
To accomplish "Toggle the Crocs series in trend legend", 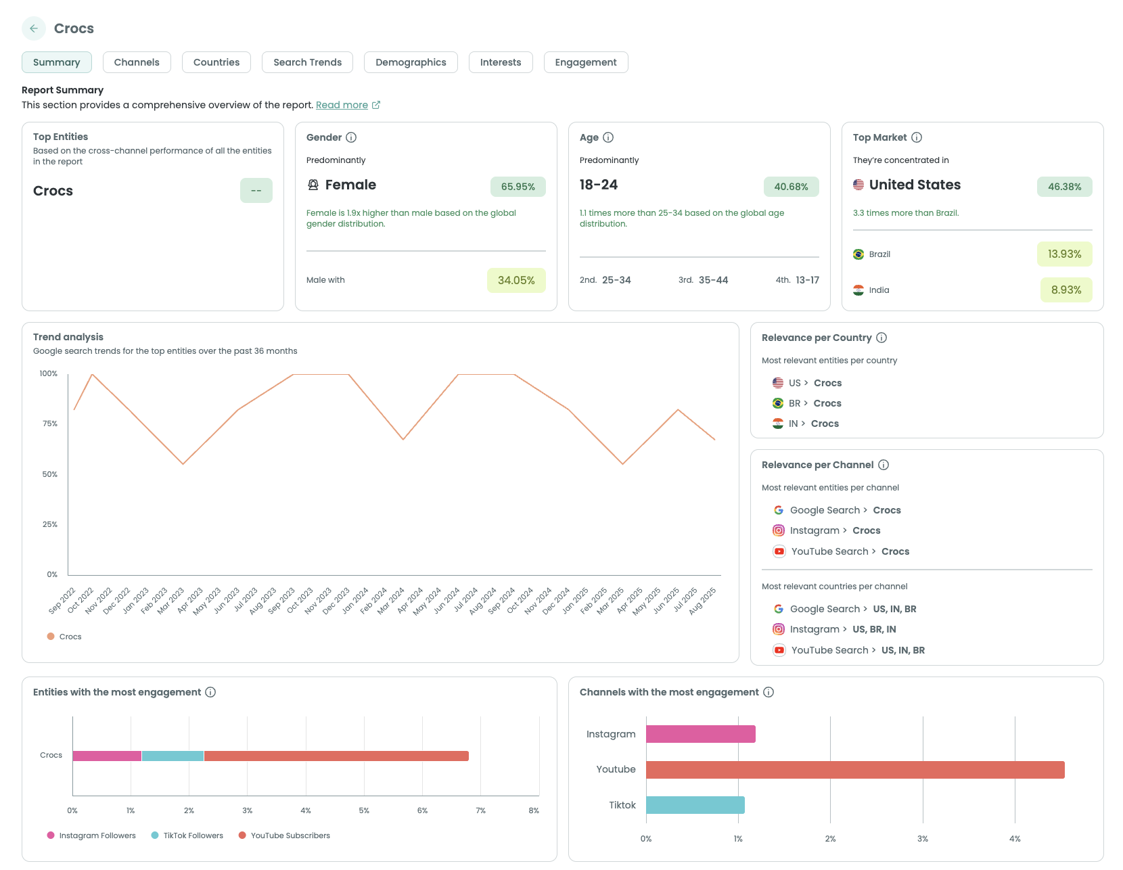I will (x=64, y=637).
